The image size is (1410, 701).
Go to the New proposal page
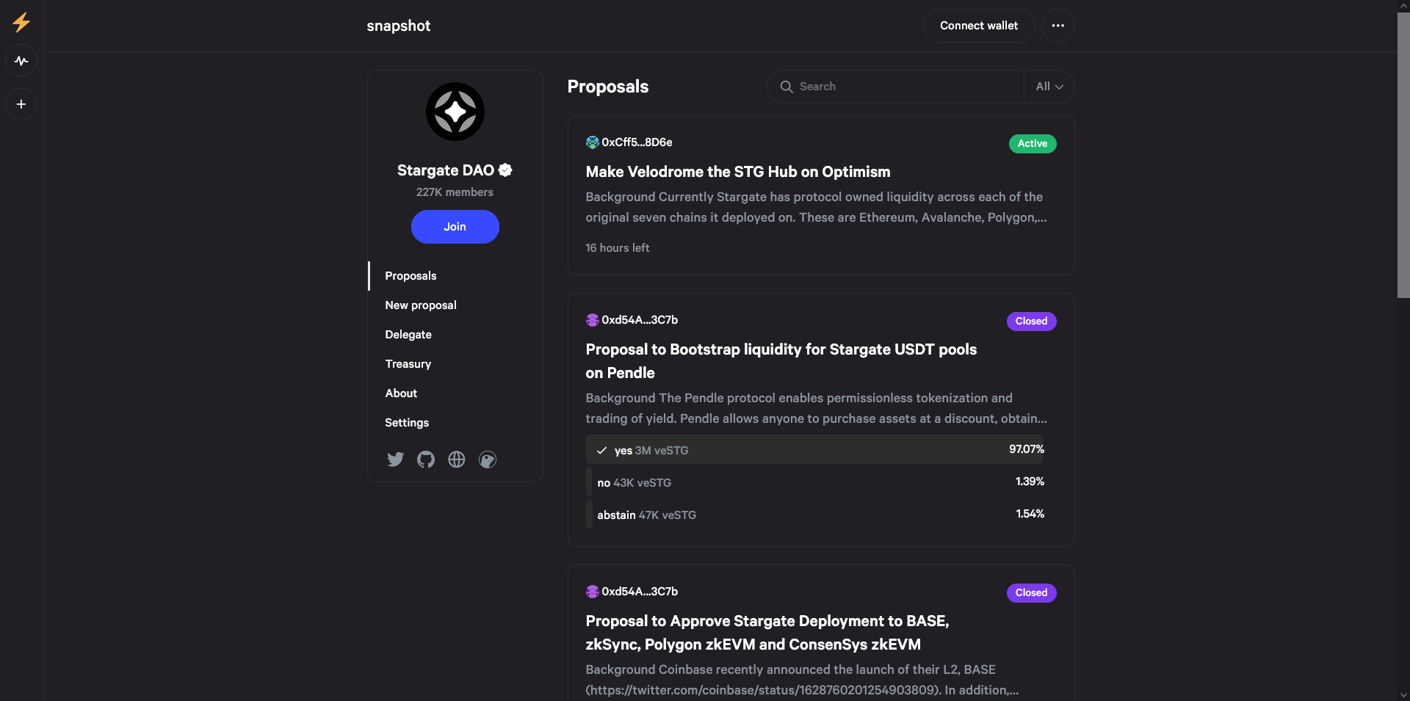tap(421, 305)
